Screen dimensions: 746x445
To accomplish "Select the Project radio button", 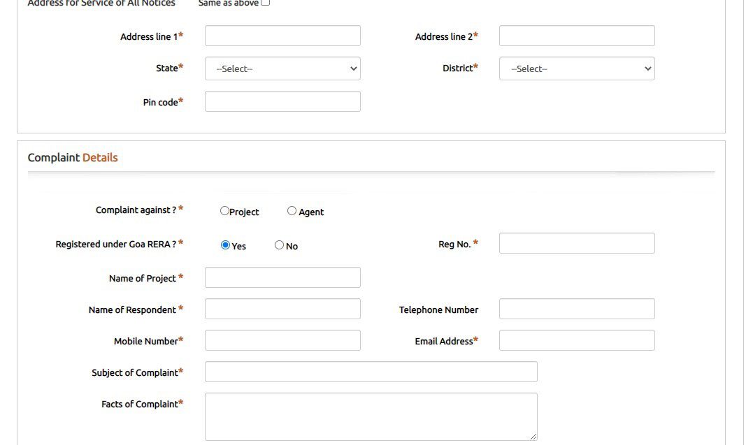I will [224, 211].
